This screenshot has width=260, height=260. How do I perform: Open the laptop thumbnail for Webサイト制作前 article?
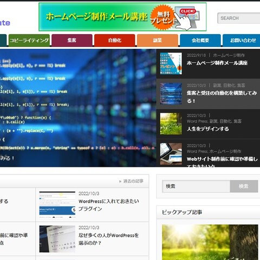click(171, 154)
